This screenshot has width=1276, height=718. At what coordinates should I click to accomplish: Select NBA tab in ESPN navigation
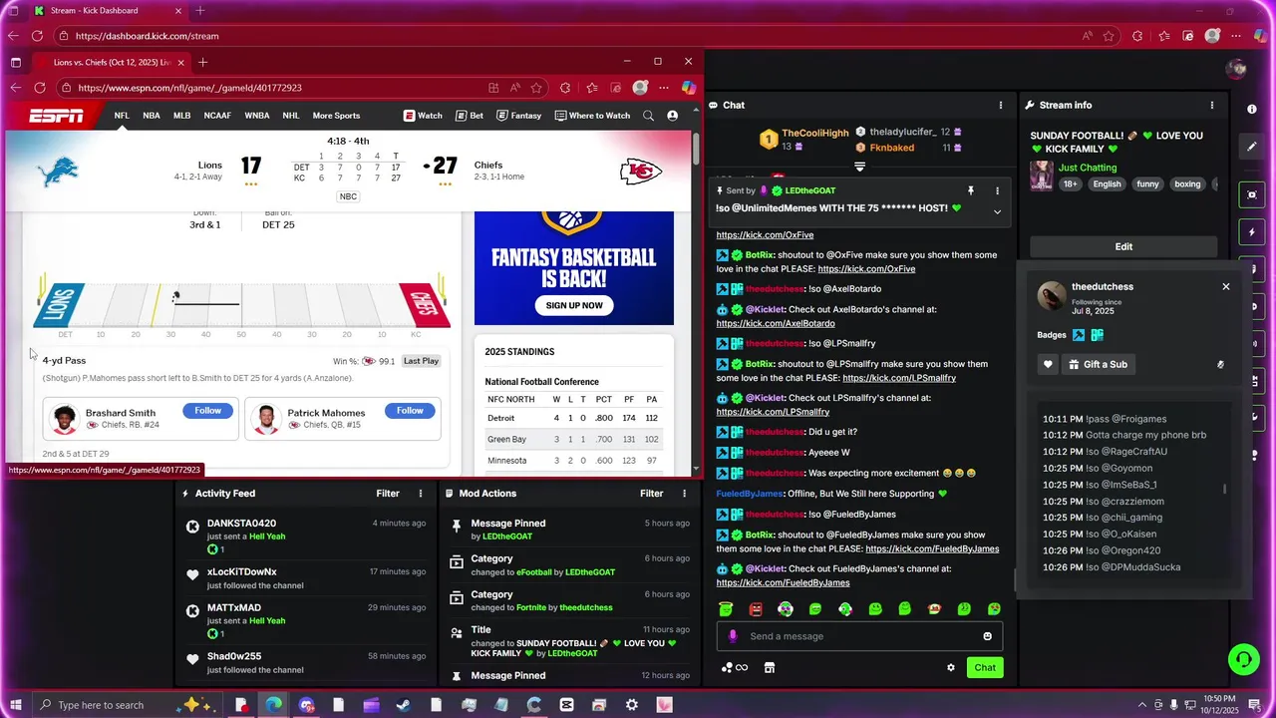click(152, 116)
